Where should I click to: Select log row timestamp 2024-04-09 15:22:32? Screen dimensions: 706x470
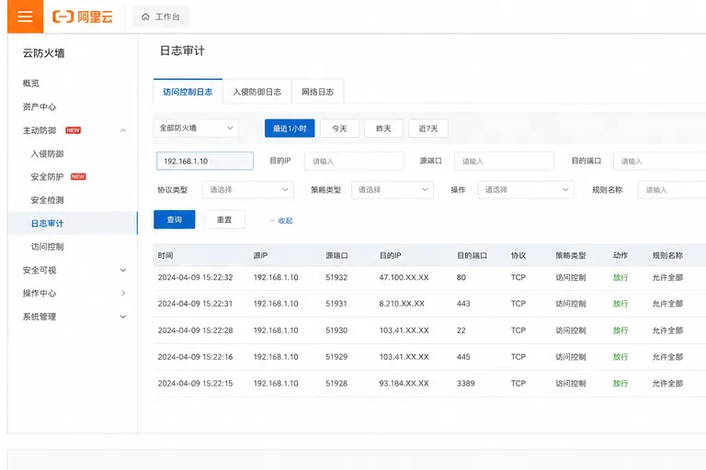[196, 277]
